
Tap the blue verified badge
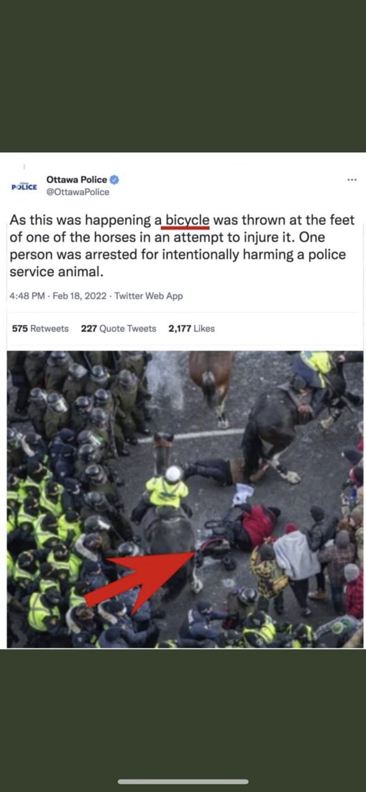pyautogui.click(x=115, y=179)
